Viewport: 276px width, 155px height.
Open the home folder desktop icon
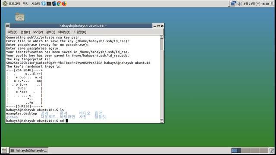pos(20,17)
